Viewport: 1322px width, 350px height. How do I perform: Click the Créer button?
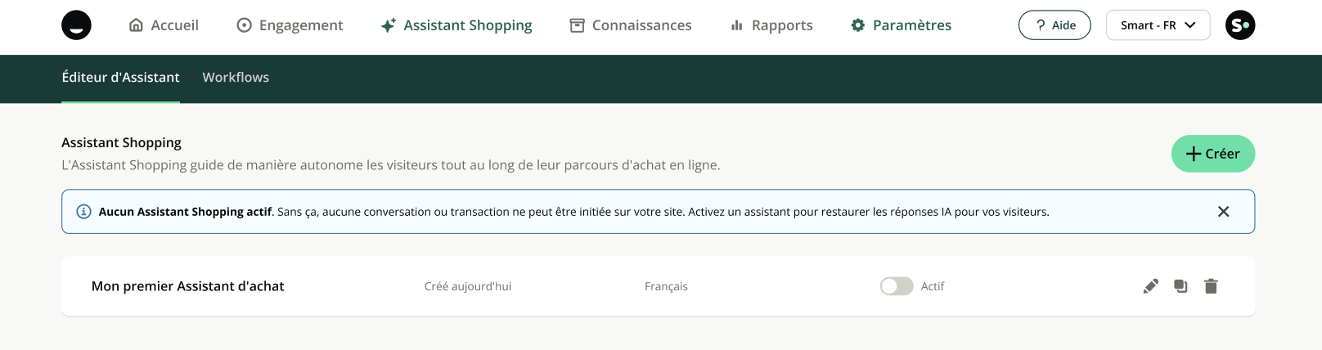tap(1212, 154)
